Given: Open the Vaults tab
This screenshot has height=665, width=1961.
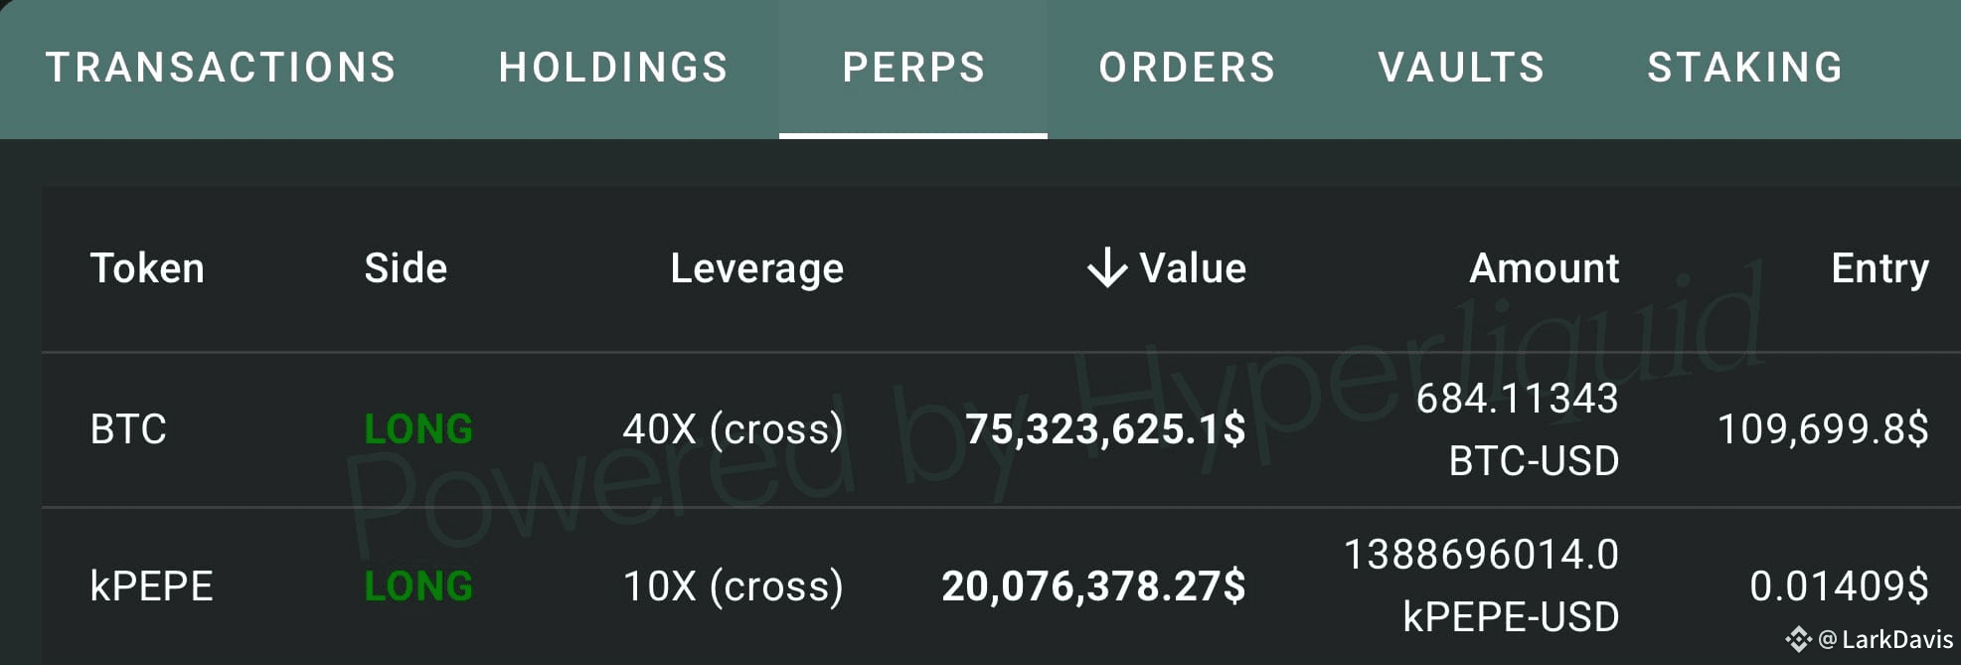Looking at the screenshot, I should click(1461, 68).
